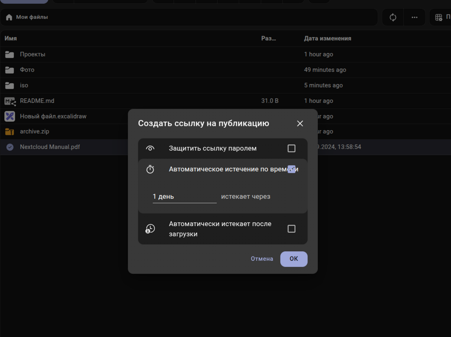Image resolution: width=451 pixels, height=337 pixels.
Task: Enable expiry after download checkbox
Action: pos(291,229)
